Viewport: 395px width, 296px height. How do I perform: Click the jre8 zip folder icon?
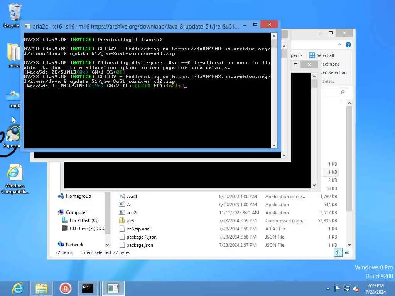click(x=122, y=220)
